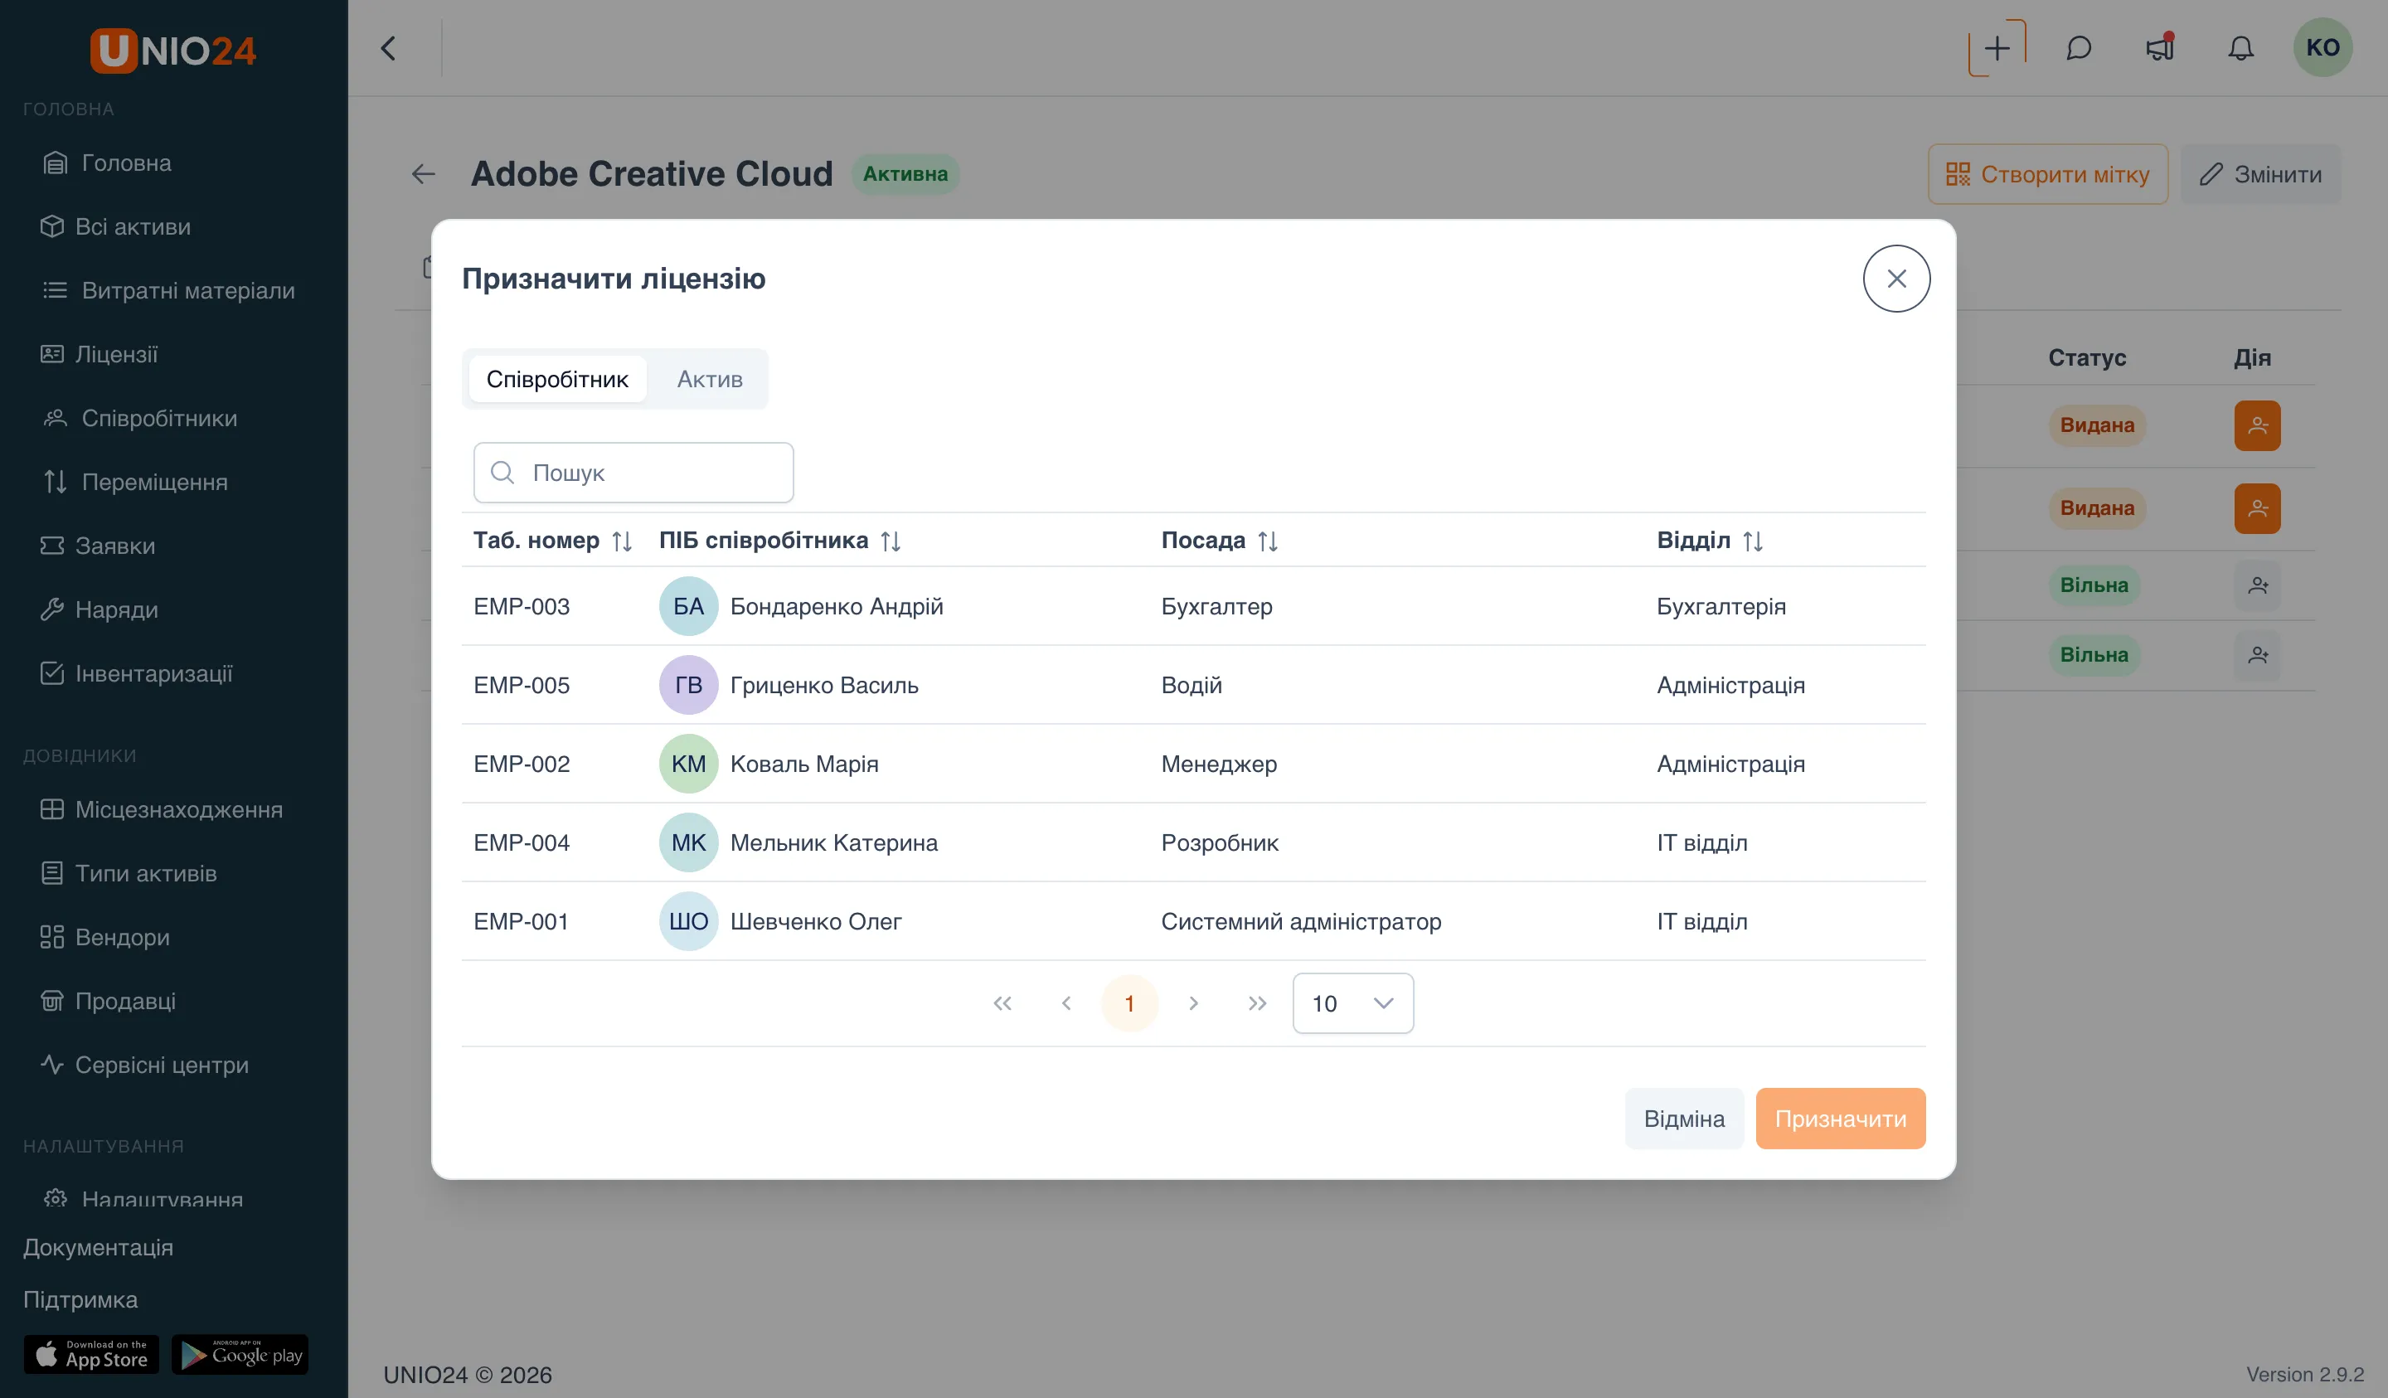The width and height of the screenshot is (2388, 1398).
Task: Click the plus add icon in header
Action: click(x=1997, y=48)
